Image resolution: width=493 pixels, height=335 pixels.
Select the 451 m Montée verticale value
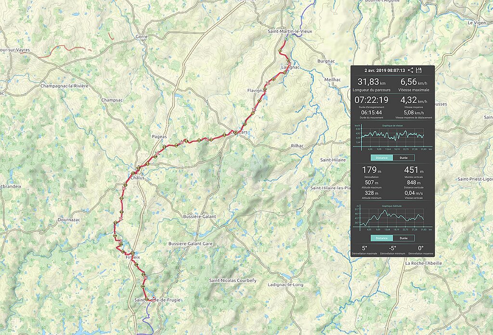pos(414,170)
